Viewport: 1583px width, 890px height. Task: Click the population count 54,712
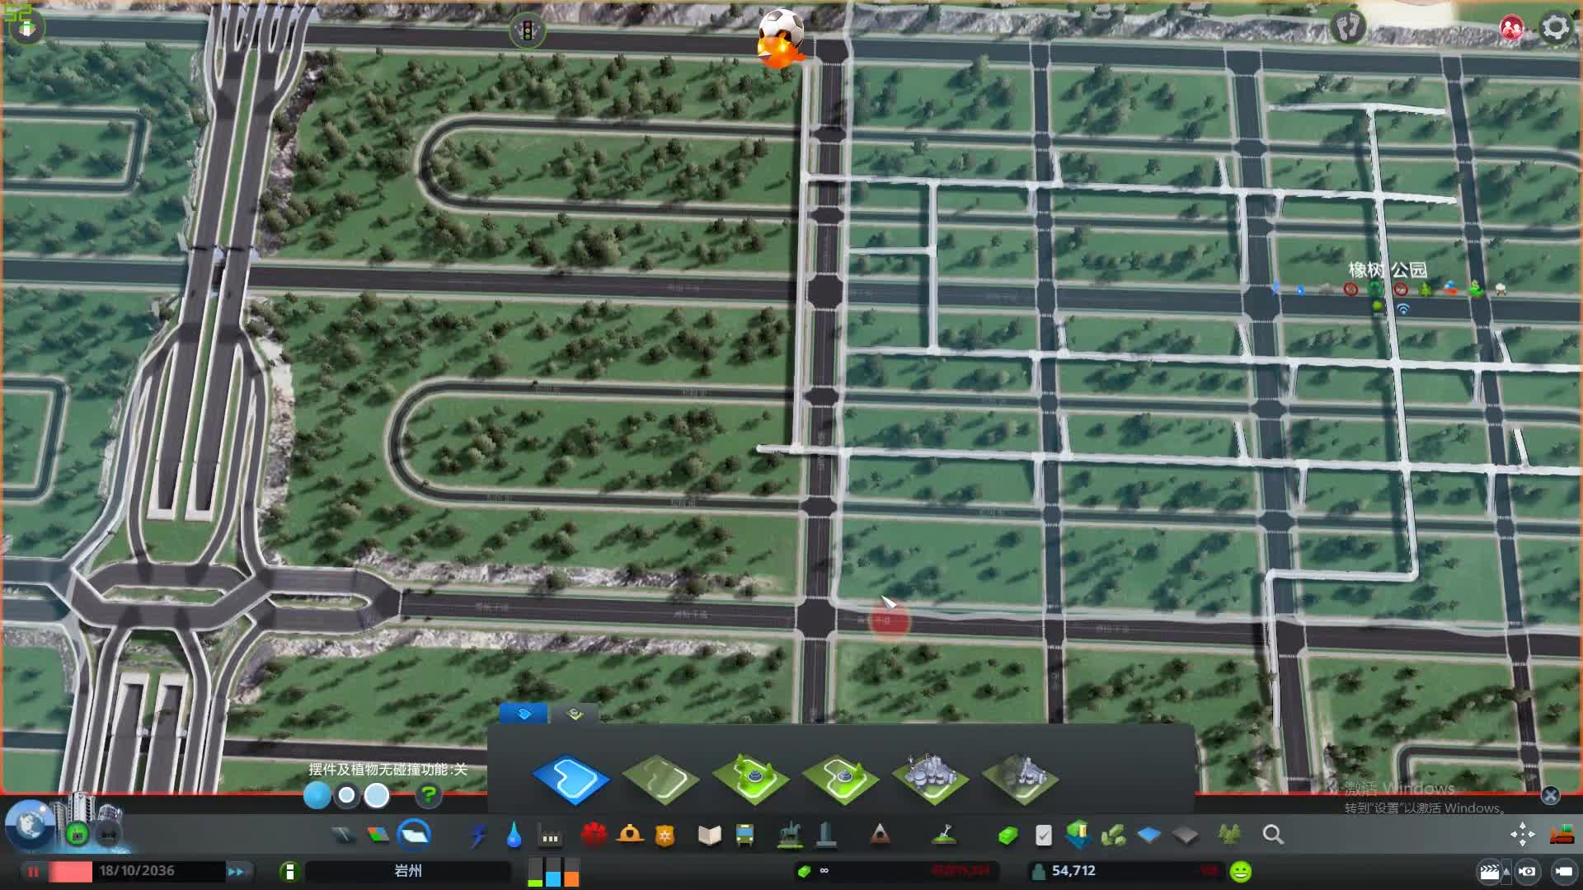pyautogui.click(x=1073, y=871)
